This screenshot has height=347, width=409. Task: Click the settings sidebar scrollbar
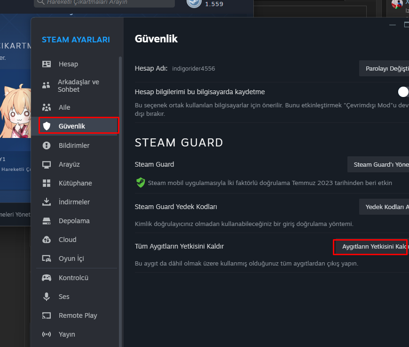pos(120,201)
